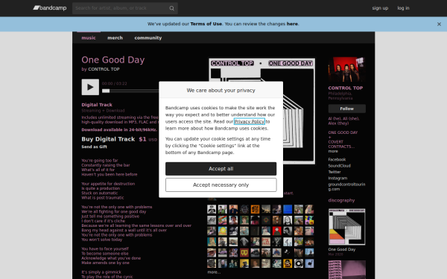The image size is (447, 279).
Task: Click "Download available in 24-bit/96kHz." text
Action: pos(119,129)
